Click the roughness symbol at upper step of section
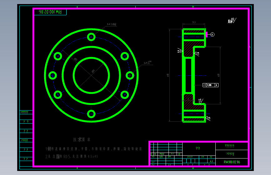Image resolution: width=271 pixels, height=175 pixels. click(x=197, y=54)
